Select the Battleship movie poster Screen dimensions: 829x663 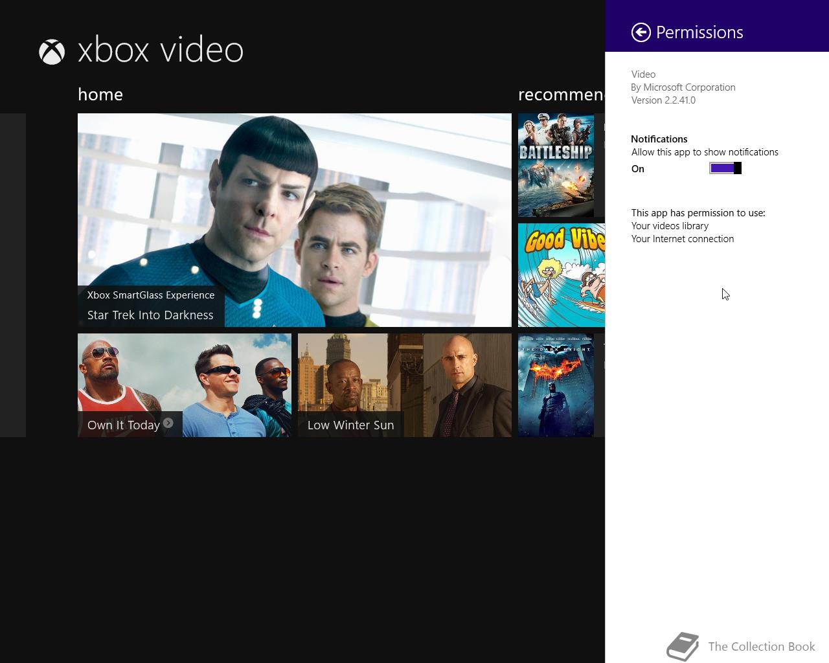pyautogui.click(x=556, y=165)
